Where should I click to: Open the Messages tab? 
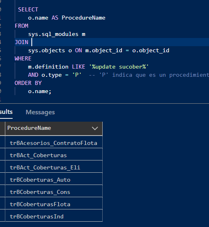point(40,112)
